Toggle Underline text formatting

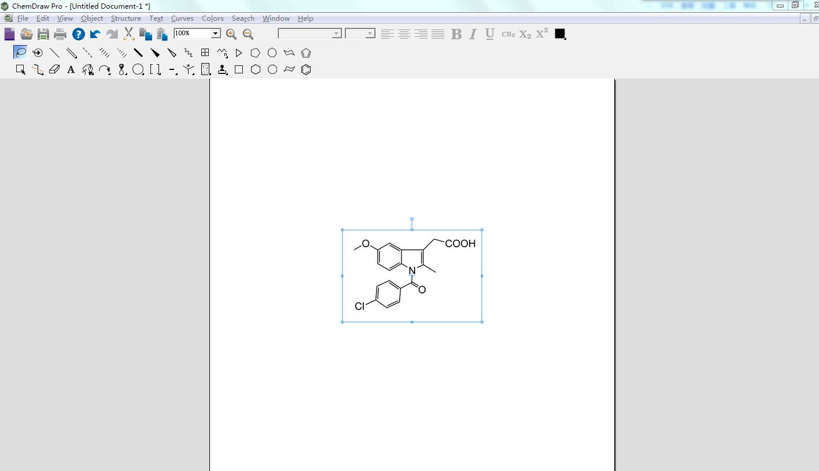pos(489,34)
